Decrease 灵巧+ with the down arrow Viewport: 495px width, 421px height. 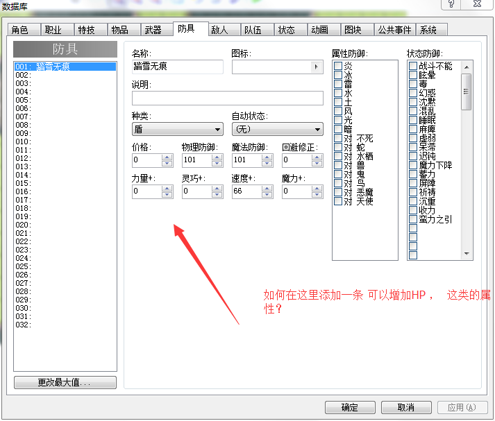pyautogui.click(x=217, y=194)
